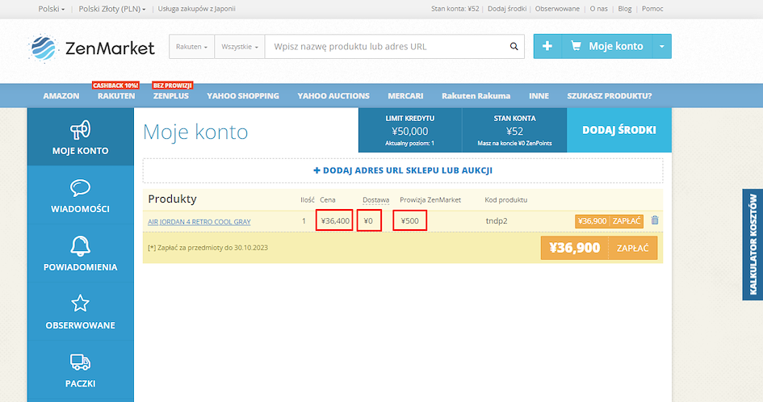Viewport: 763px width, 402px height.
Task: Click the search magnifier icon
Action: pyautogui.click(x=514, y=46)
